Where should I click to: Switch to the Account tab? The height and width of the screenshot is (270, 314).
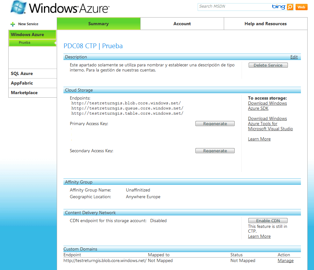click(x=182, y=24)
